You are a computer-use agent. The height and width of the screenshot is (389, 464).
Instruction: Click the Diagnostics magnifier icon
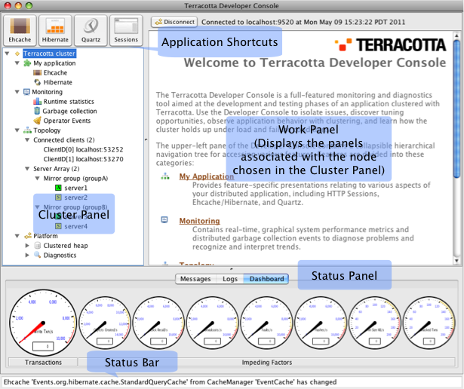pyautogui.click(x=37, y=255)
